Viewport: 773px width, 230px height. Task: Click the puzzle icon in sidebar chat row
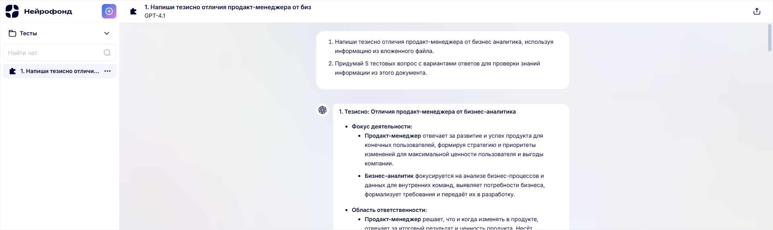pyautogui.click(x=12, y=71)
